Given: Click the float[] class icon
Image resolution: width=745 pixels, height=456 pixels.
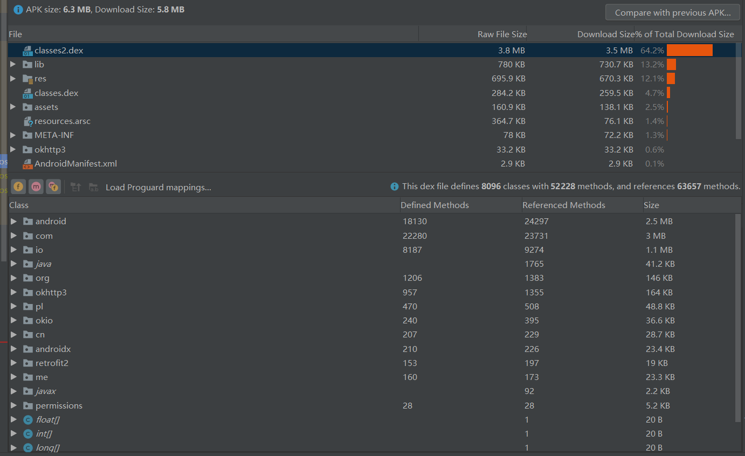Looking at the screenshot, I should point(28,419).
